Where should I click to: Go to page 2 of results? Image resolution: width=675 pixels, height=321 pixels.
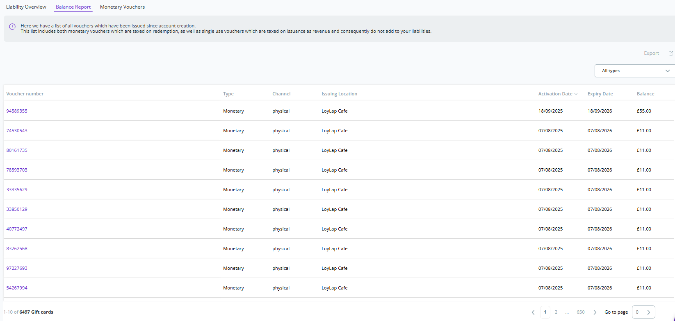tap(556, 312)
